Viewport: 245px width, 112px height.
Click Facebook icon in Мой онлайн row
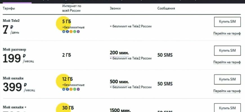67,89
